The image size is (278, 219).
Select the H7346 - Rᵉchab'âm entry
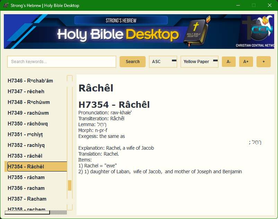pyautogui.click(x=36, y=81)
